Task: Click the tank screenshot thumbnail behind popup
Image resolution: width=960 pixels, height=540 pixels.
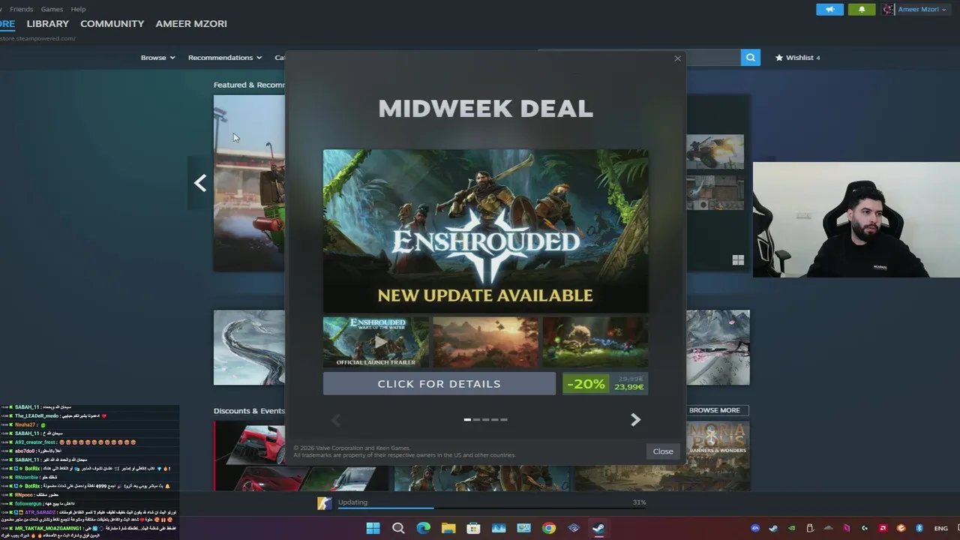Action: pyautogui.click(x=715, y=152)
